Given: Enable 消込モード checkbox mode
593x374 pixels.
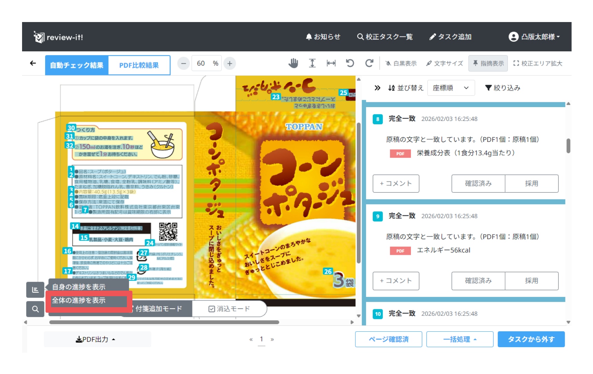Looking at the screenshot, I should (x=229, y=309).
